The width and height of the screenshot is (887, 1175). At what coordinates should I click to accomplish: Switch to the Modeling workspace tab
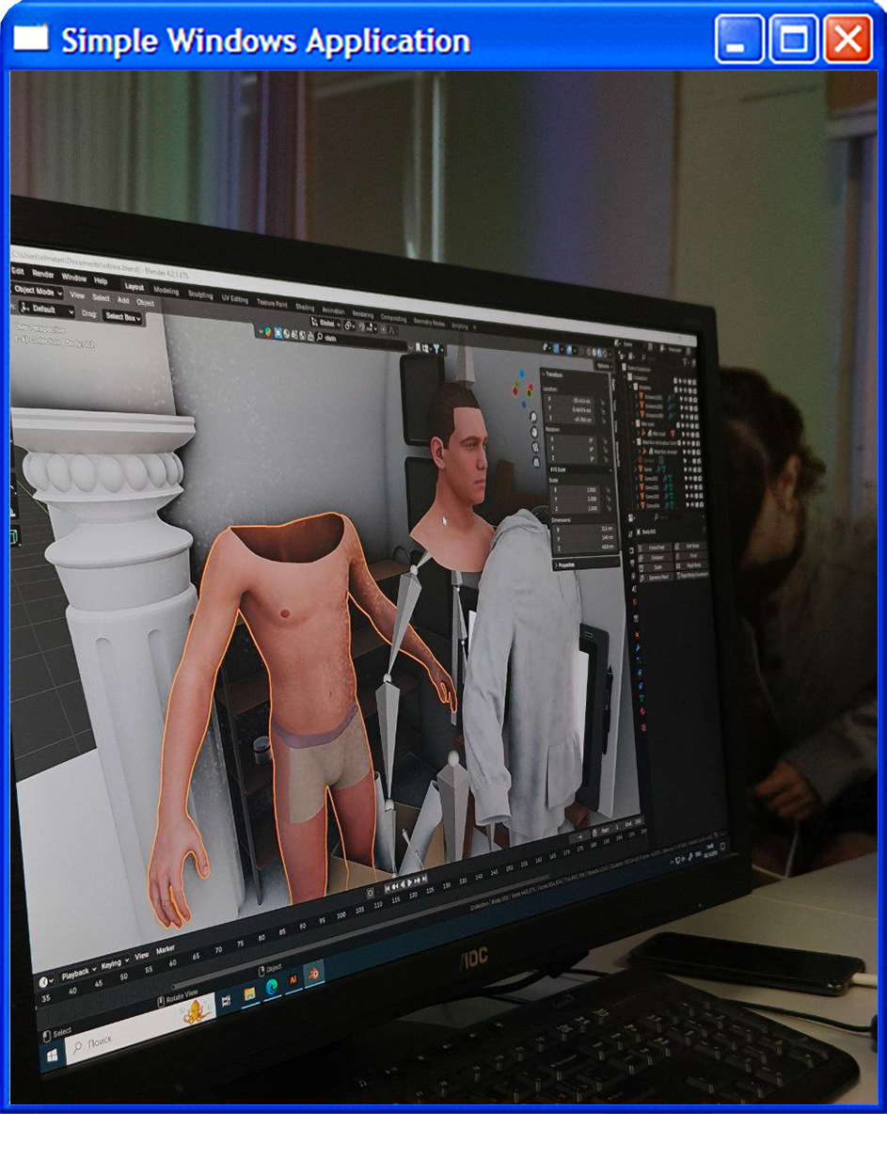click(x=166, y=291)
